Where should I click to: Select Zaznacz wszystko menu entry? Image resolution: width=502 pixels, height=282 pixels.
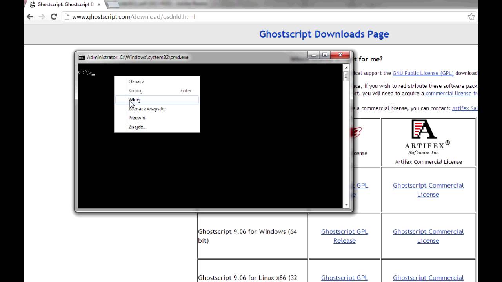[157, 108]
